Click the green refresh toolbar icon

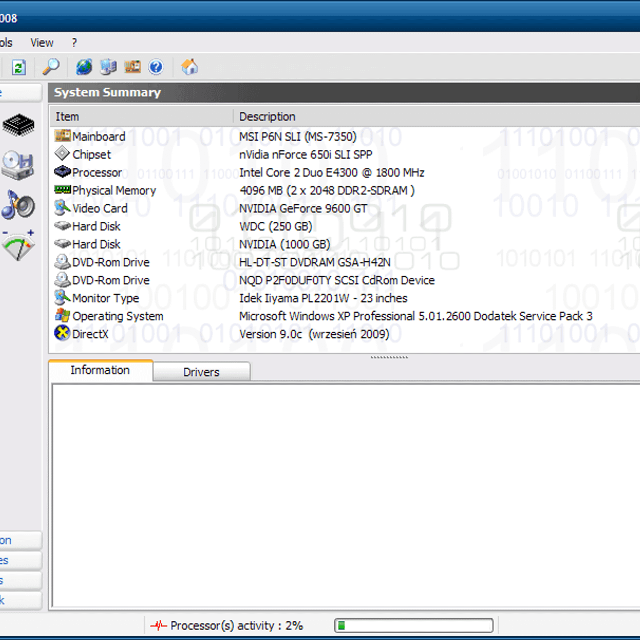pos(19,67)
